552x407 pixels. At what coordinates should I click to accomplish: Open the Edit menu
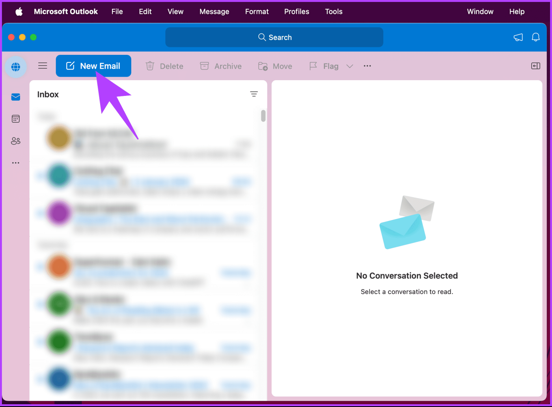point(145,11)
